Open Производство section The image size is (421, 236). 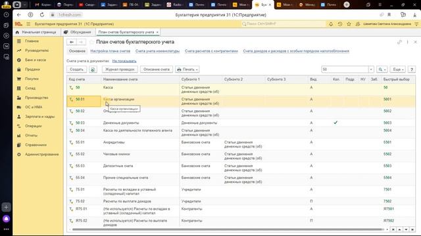(37, 98)
